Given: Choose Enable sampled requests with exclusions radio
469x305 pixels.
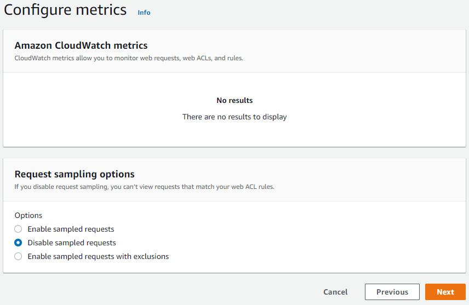Looking at the screenshot, I should click(x=18, y=256).
